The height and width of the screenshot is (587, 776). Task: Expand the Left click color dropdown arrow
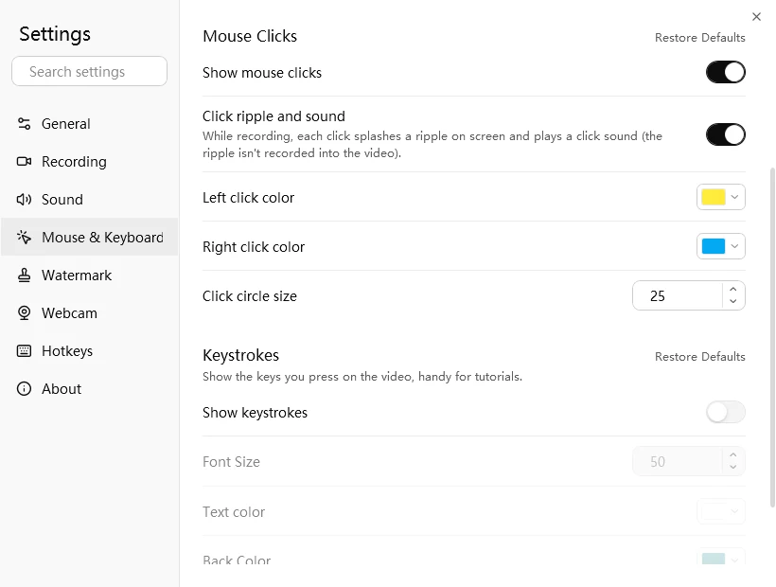click(x=735, y=197)
